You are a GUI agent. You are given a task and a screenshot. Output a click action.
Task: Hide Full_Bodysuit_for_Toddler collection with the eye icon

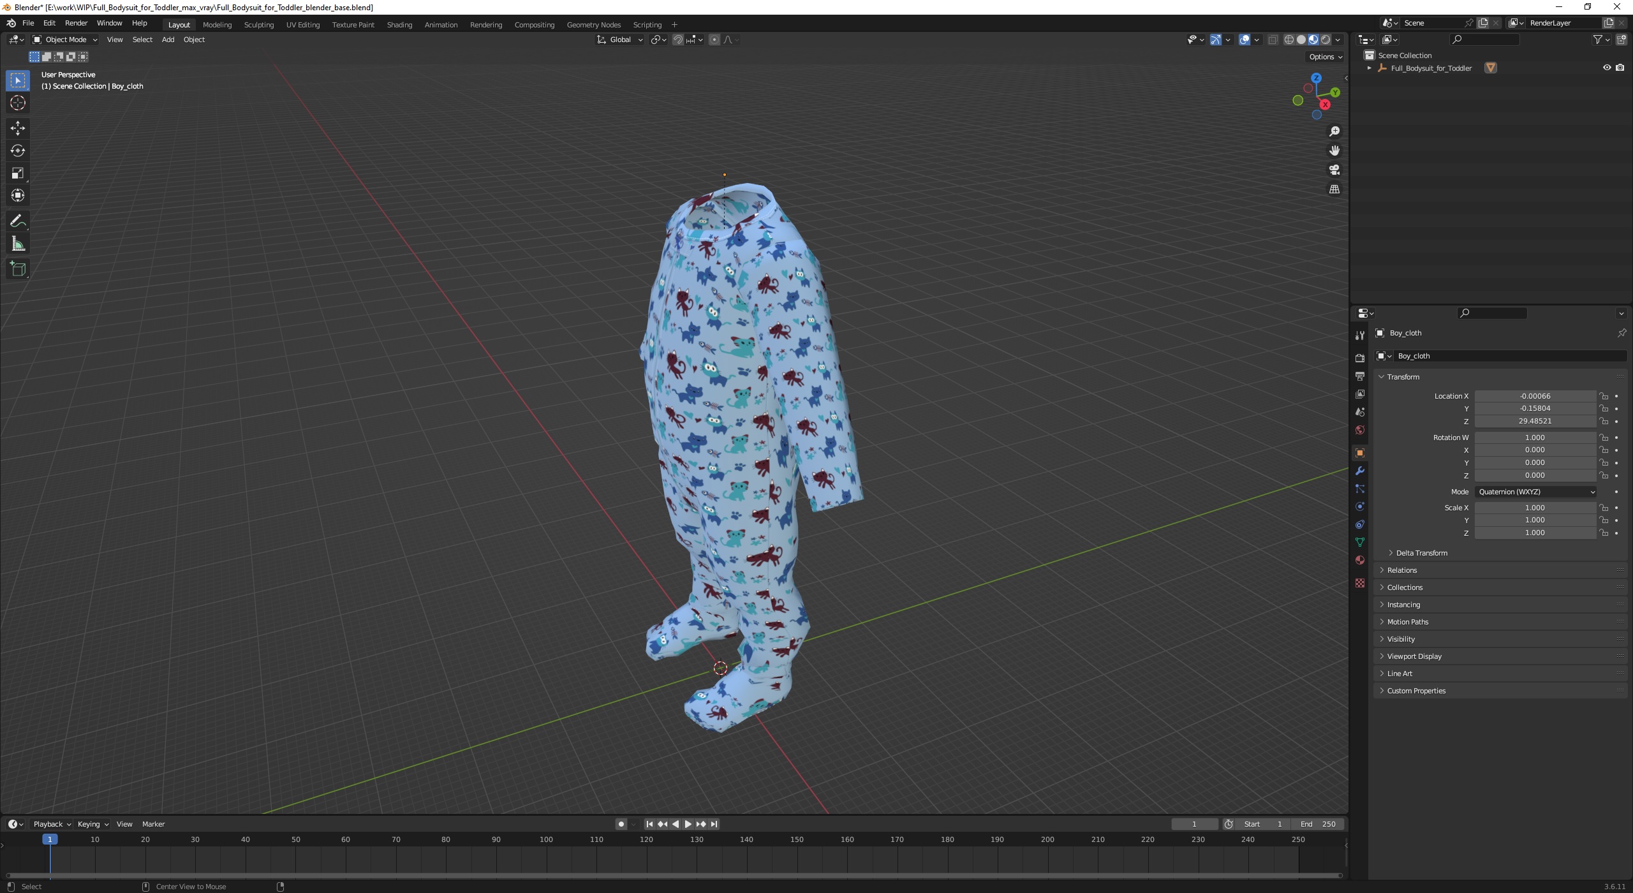[x=1606, y=68]
